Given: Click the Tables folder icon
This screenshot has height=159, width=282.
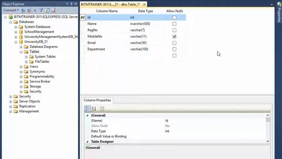Looking at the screenshot, I should click(x=26, y=52).
